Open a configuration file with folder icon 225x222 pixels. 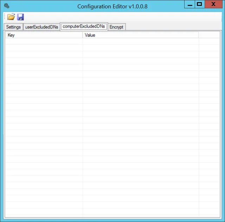click(11, 17)
